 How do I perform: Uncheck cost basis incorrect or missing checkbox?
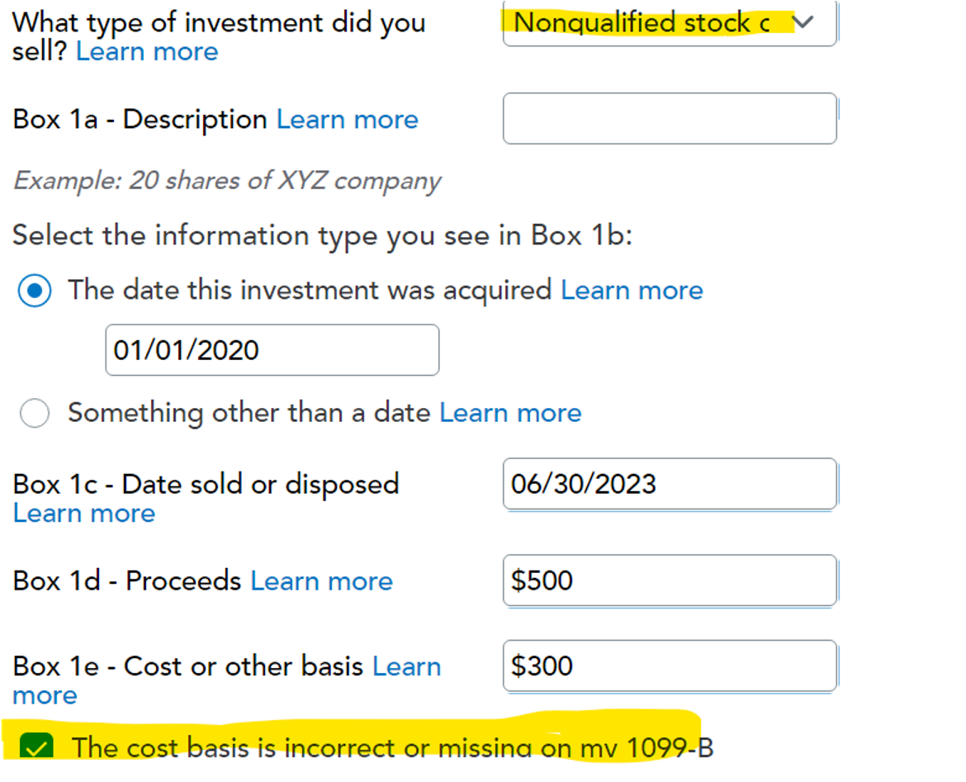36,749
